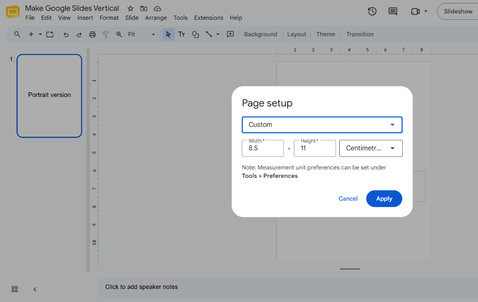Redo the last action
This screenshot has height=302, width=478.
pos(79,34)
